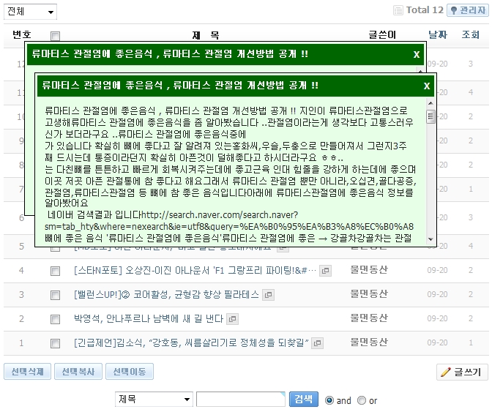The height and width of the screenshot is (412, 492).
Task: Sort the list by 날짜 column
Action: click(x=438, y=35)
